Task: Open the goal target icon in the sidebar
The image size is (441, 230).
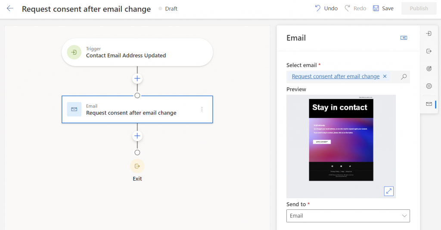Action: (x=429, y=69)
